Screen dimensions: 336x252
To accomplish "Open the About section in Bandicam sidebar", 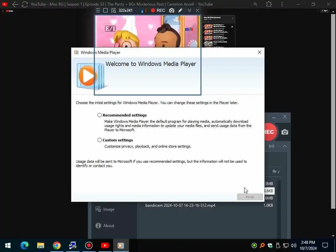I will click(x=105, y=226).
